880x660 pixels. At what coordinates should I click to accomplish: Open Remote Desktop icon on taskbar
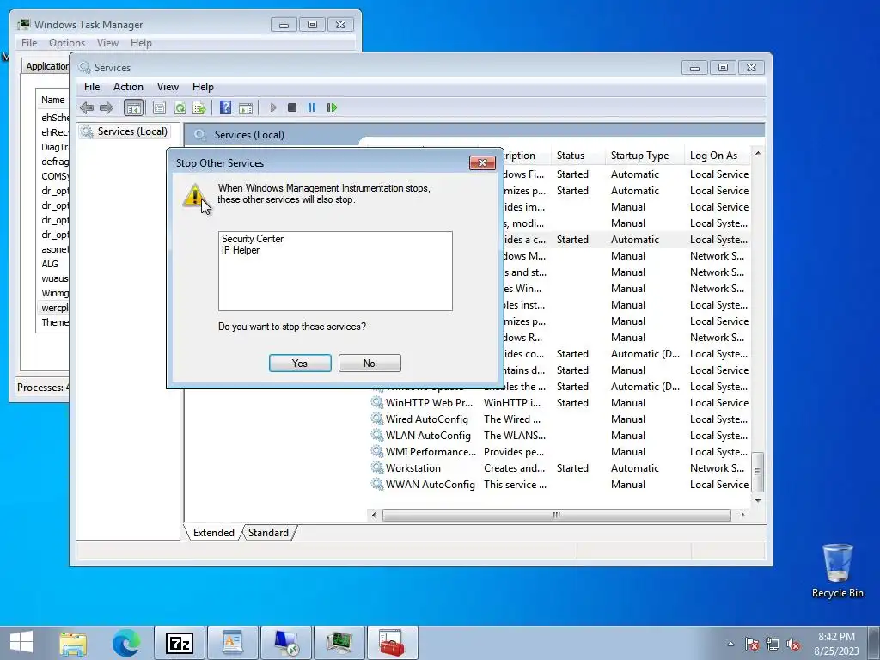coord(285,643)
